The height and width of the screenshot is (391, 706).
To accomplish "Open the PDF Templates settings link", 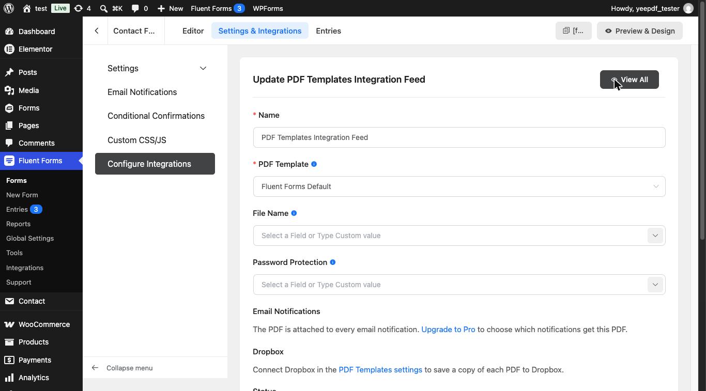I will coord(380,370).
